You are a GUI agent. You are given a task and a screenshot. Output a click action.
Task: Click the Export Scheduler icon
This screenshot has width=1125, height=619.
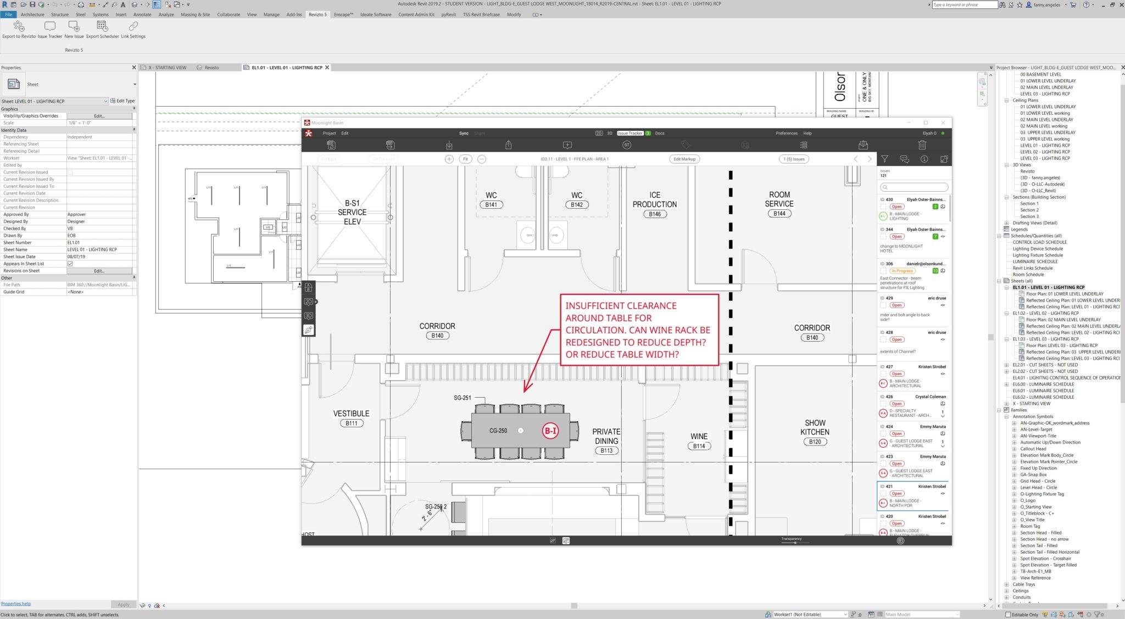coord(102,26)
